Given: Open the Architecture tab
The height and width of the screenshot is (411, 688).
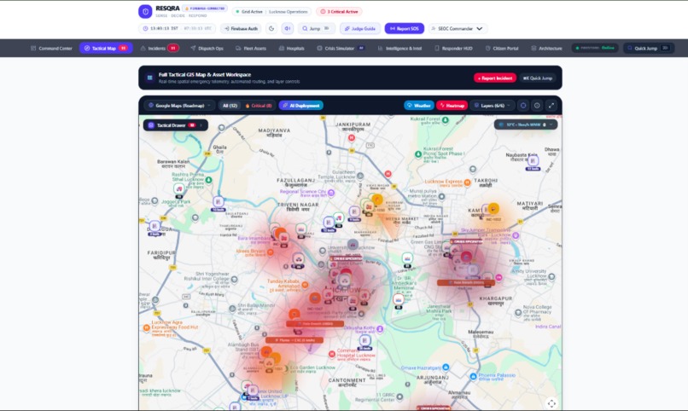Looking at the screenshot, I should tap(546, 49).
